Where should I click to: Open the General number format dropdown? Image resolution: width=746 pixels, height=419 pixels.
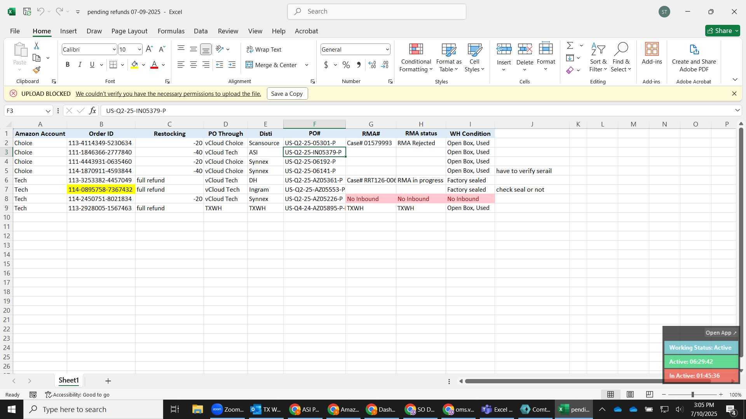387,49
